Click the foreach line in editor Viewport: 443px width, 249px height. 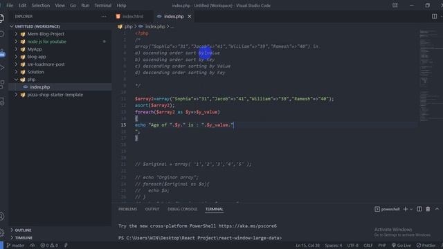tap(177, 112)
